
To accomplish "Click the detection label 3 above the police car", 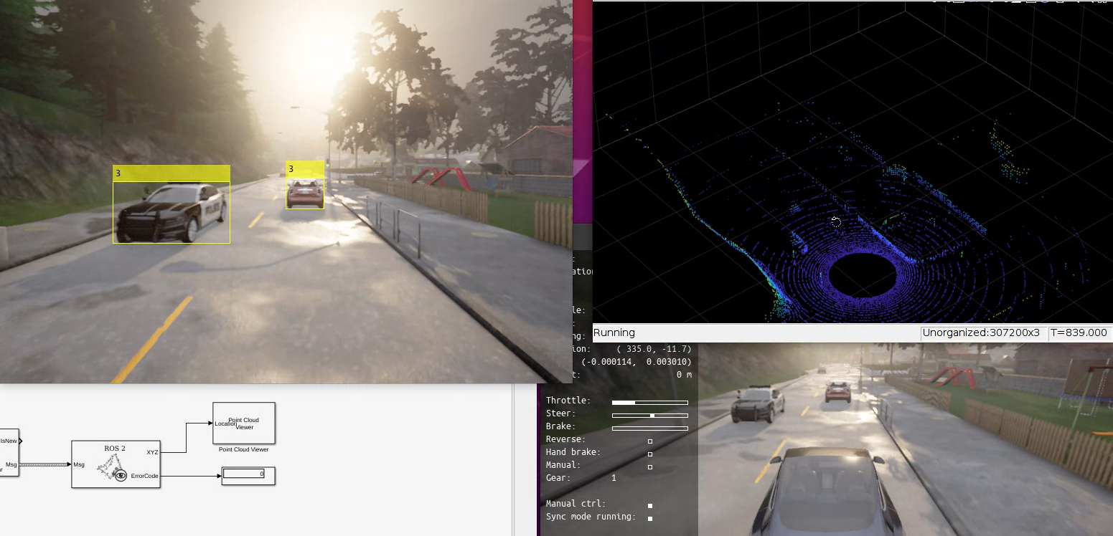I will coord(118,173).
